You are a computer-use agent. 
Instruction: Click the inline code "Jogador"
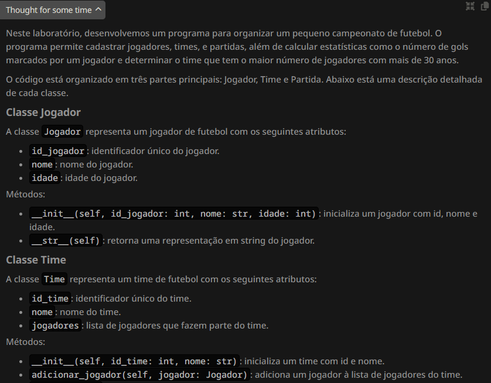62,132
